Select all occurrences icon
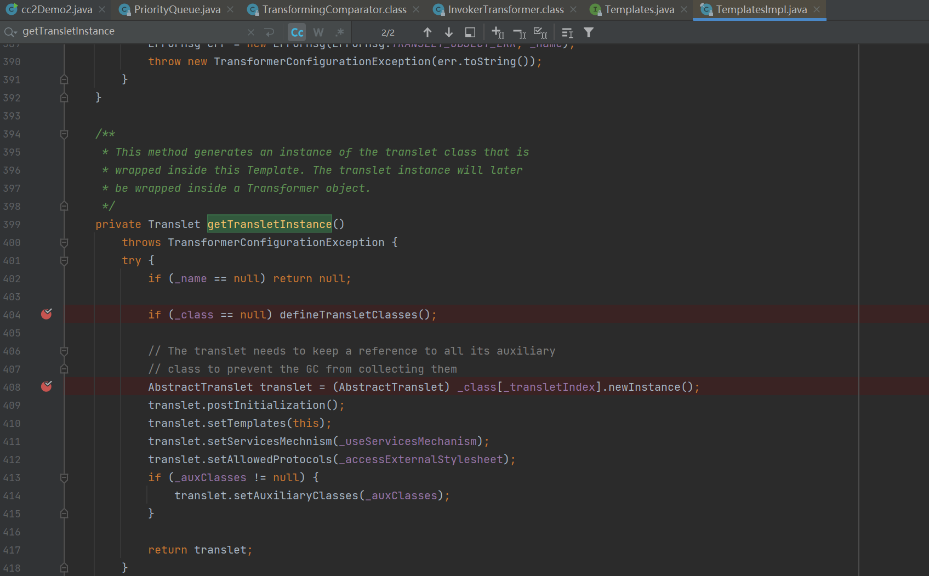The image size is (929, 576). (540, 32)
